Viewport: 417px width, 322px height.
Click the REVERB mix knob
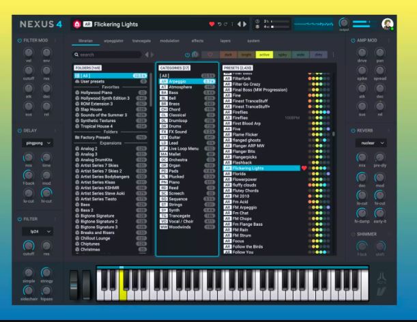pos(362,157)
